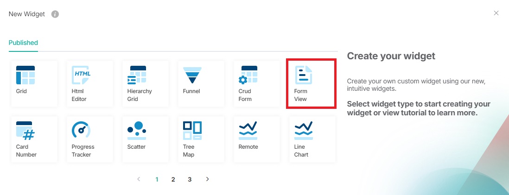Click the New Widget info icon
Viewport: 509px width, 195px height.
tap(55, 14)
